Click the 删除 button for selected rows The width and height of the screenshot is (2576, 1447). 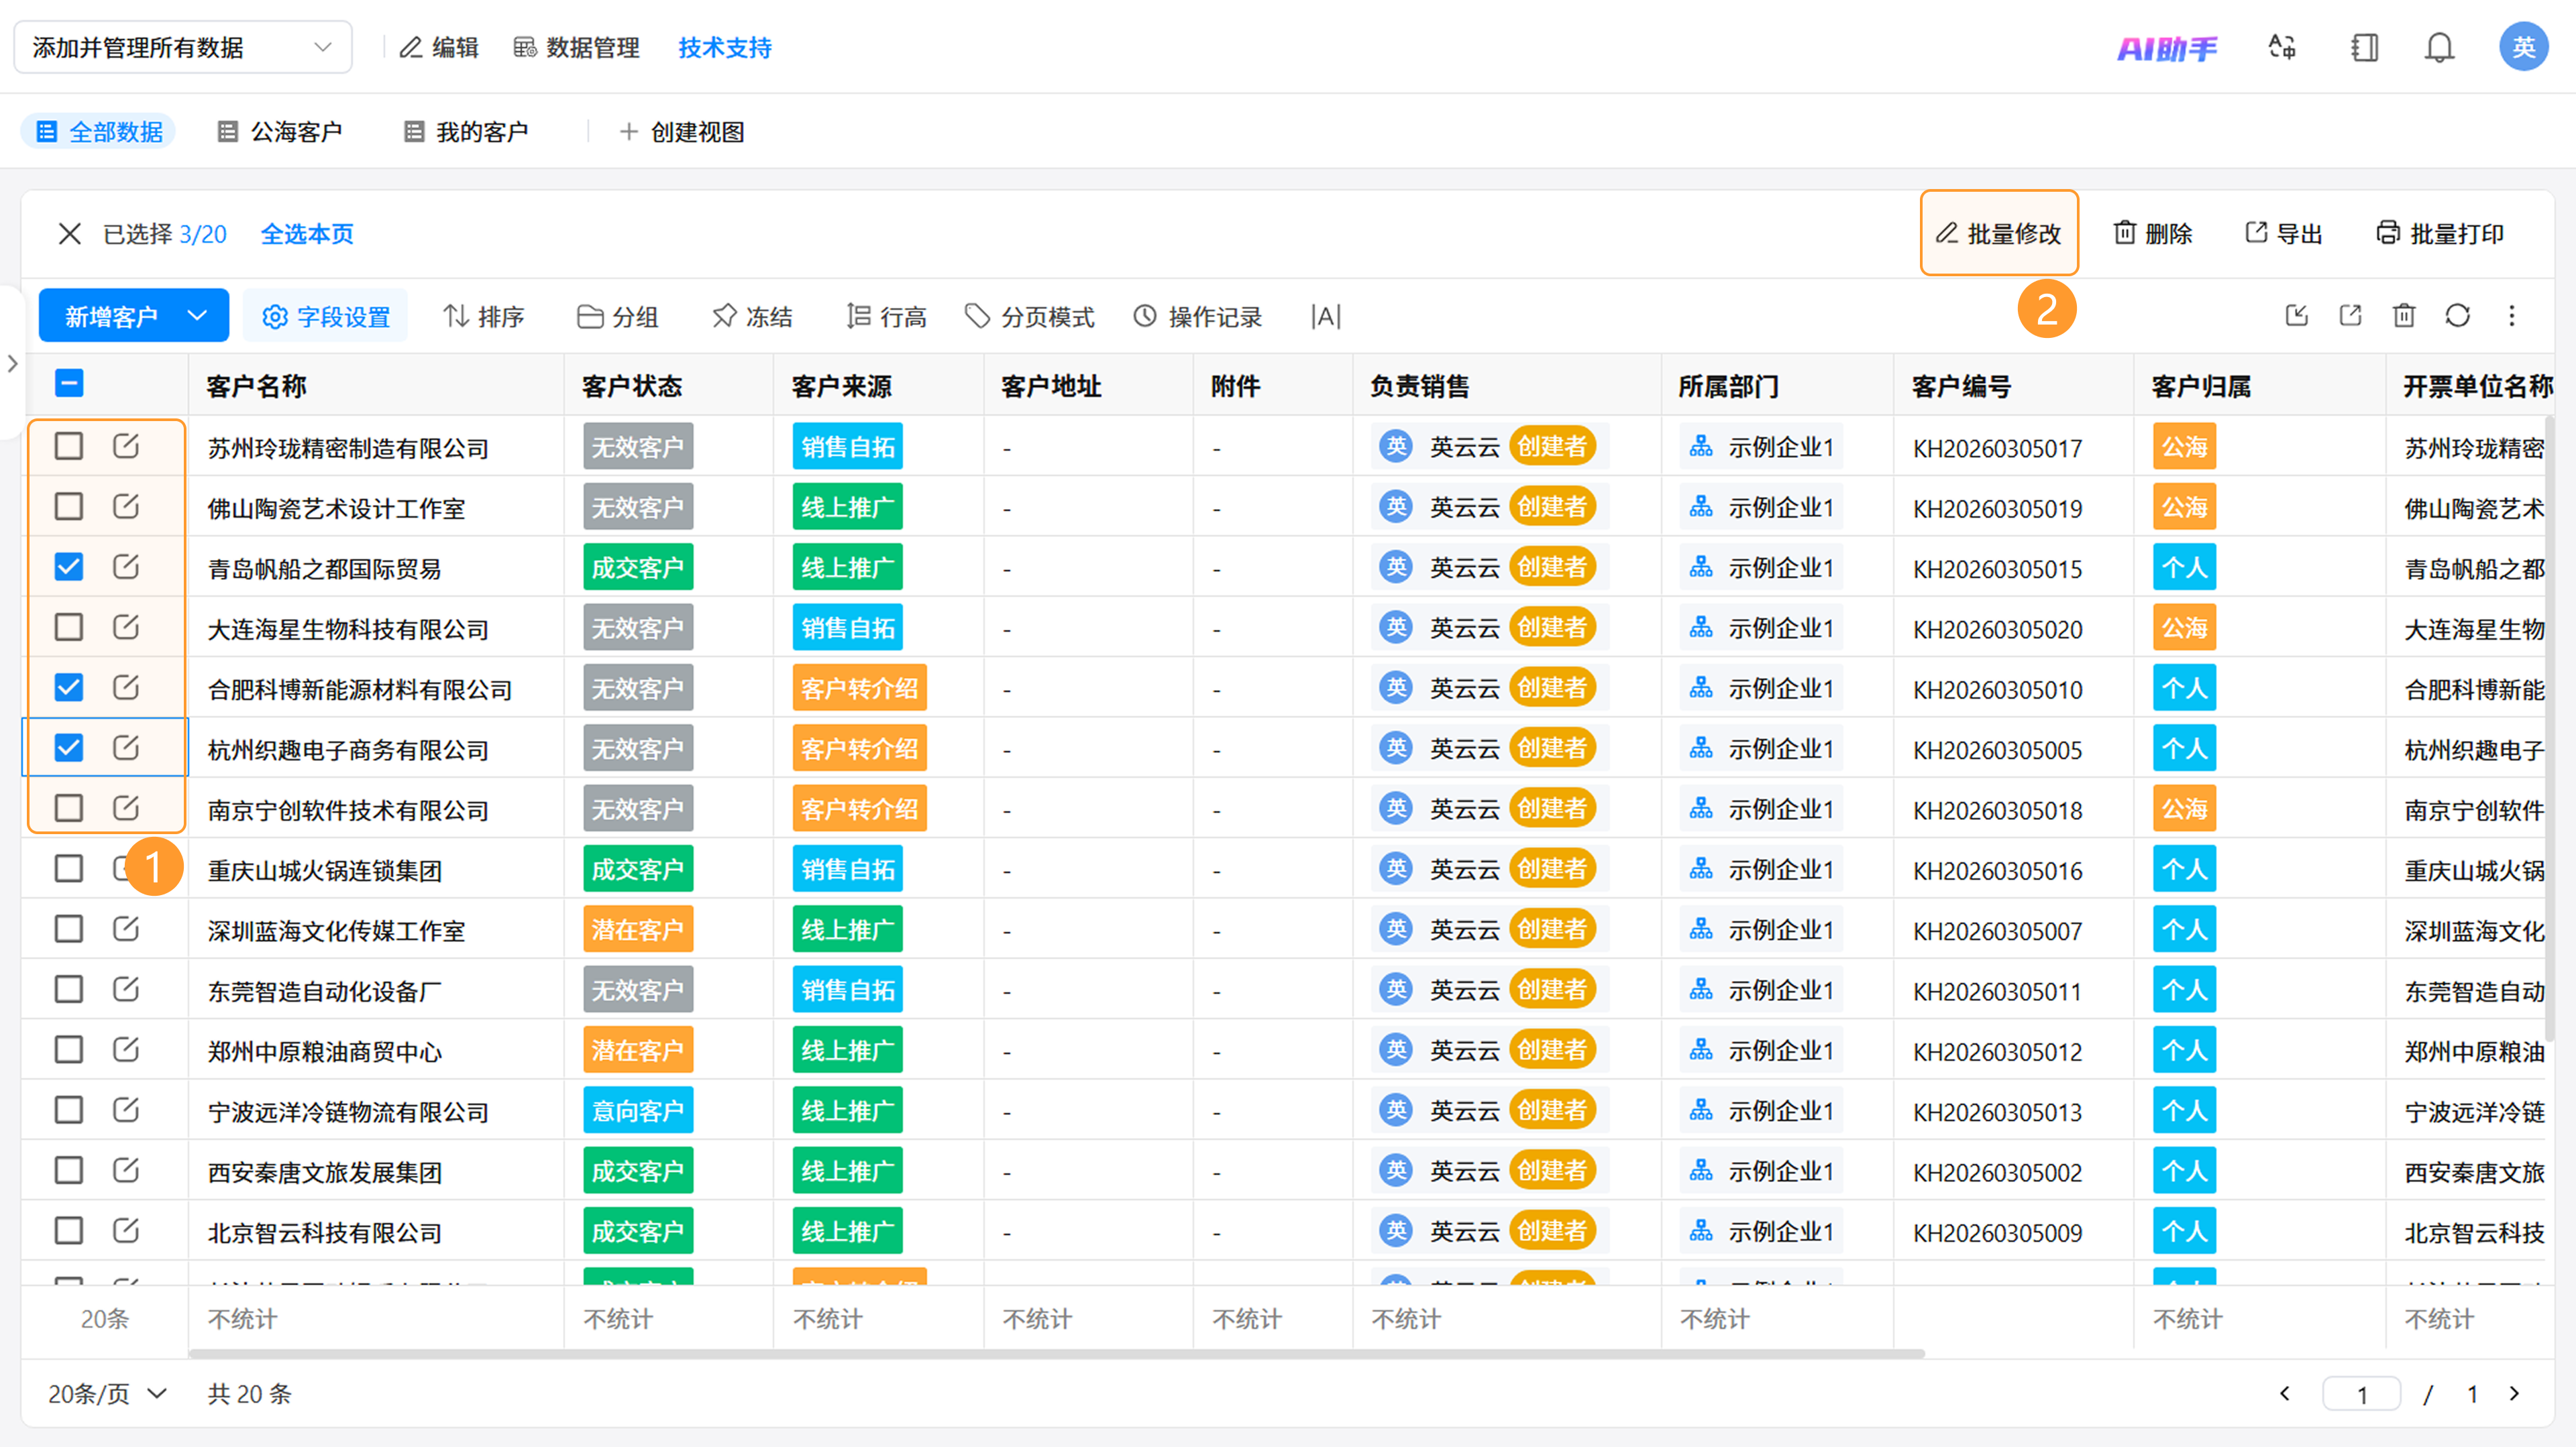click(2153, 234)
